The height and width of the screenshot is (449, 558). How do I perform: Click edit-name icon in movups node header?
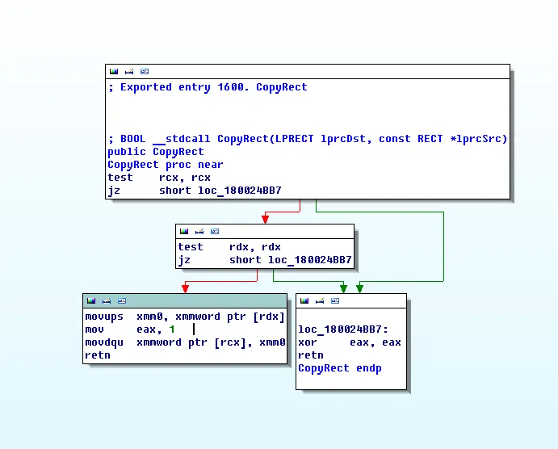coord(106,301)
